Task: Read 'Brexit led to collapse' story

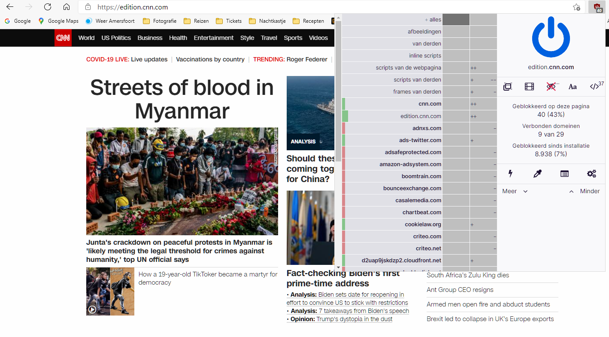Action: pyautogui.click(x=490, y=319)
